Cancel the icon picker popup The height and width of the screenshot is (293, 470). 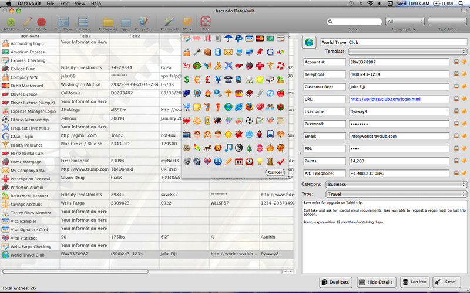(x=274, y=172)
